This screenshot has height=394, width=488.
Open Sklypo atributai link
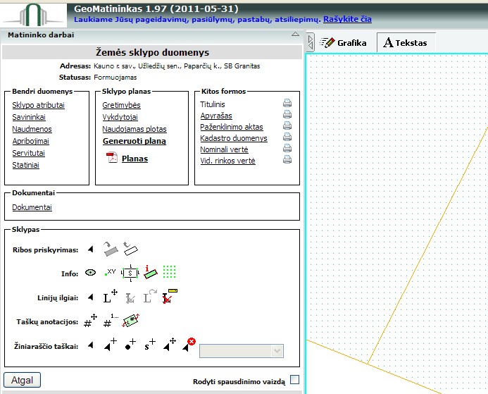38,105
